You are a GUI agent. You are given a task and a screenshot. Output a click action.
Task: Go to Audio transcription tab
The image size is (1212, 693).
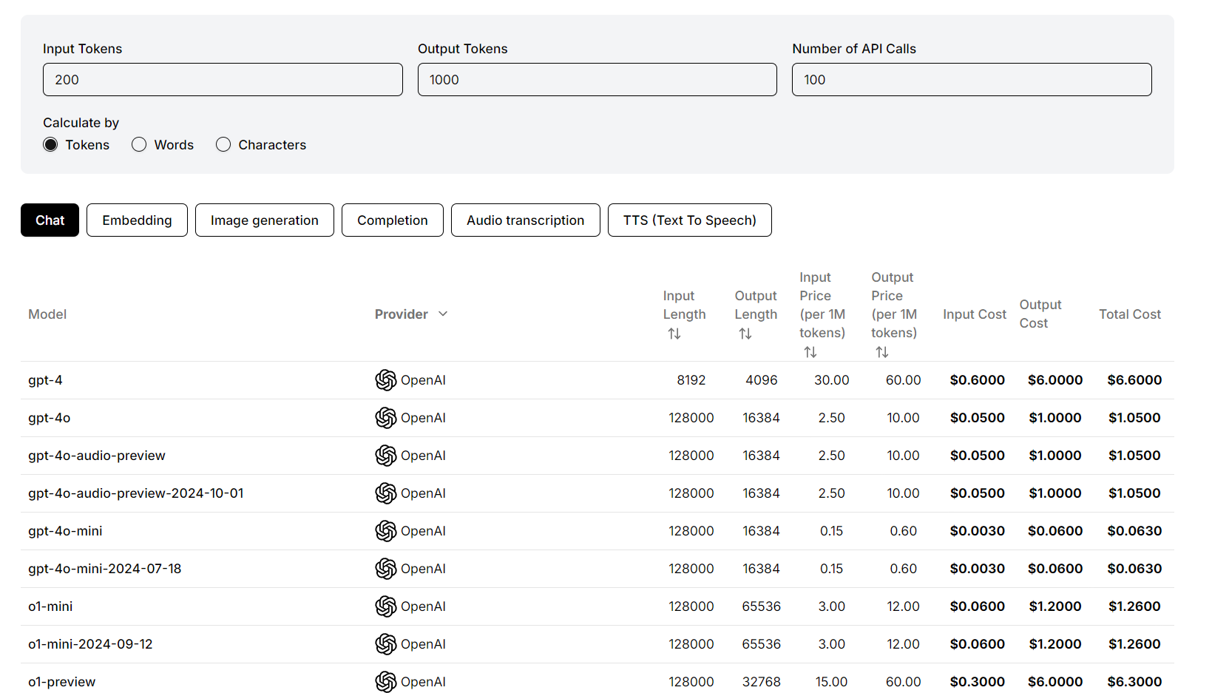coord(525,220)
